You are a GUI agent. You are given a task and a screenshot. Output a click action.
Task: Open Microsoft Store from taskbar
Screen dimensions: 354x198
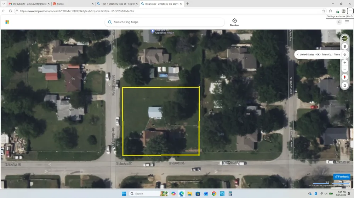click(x=198, y=193)
